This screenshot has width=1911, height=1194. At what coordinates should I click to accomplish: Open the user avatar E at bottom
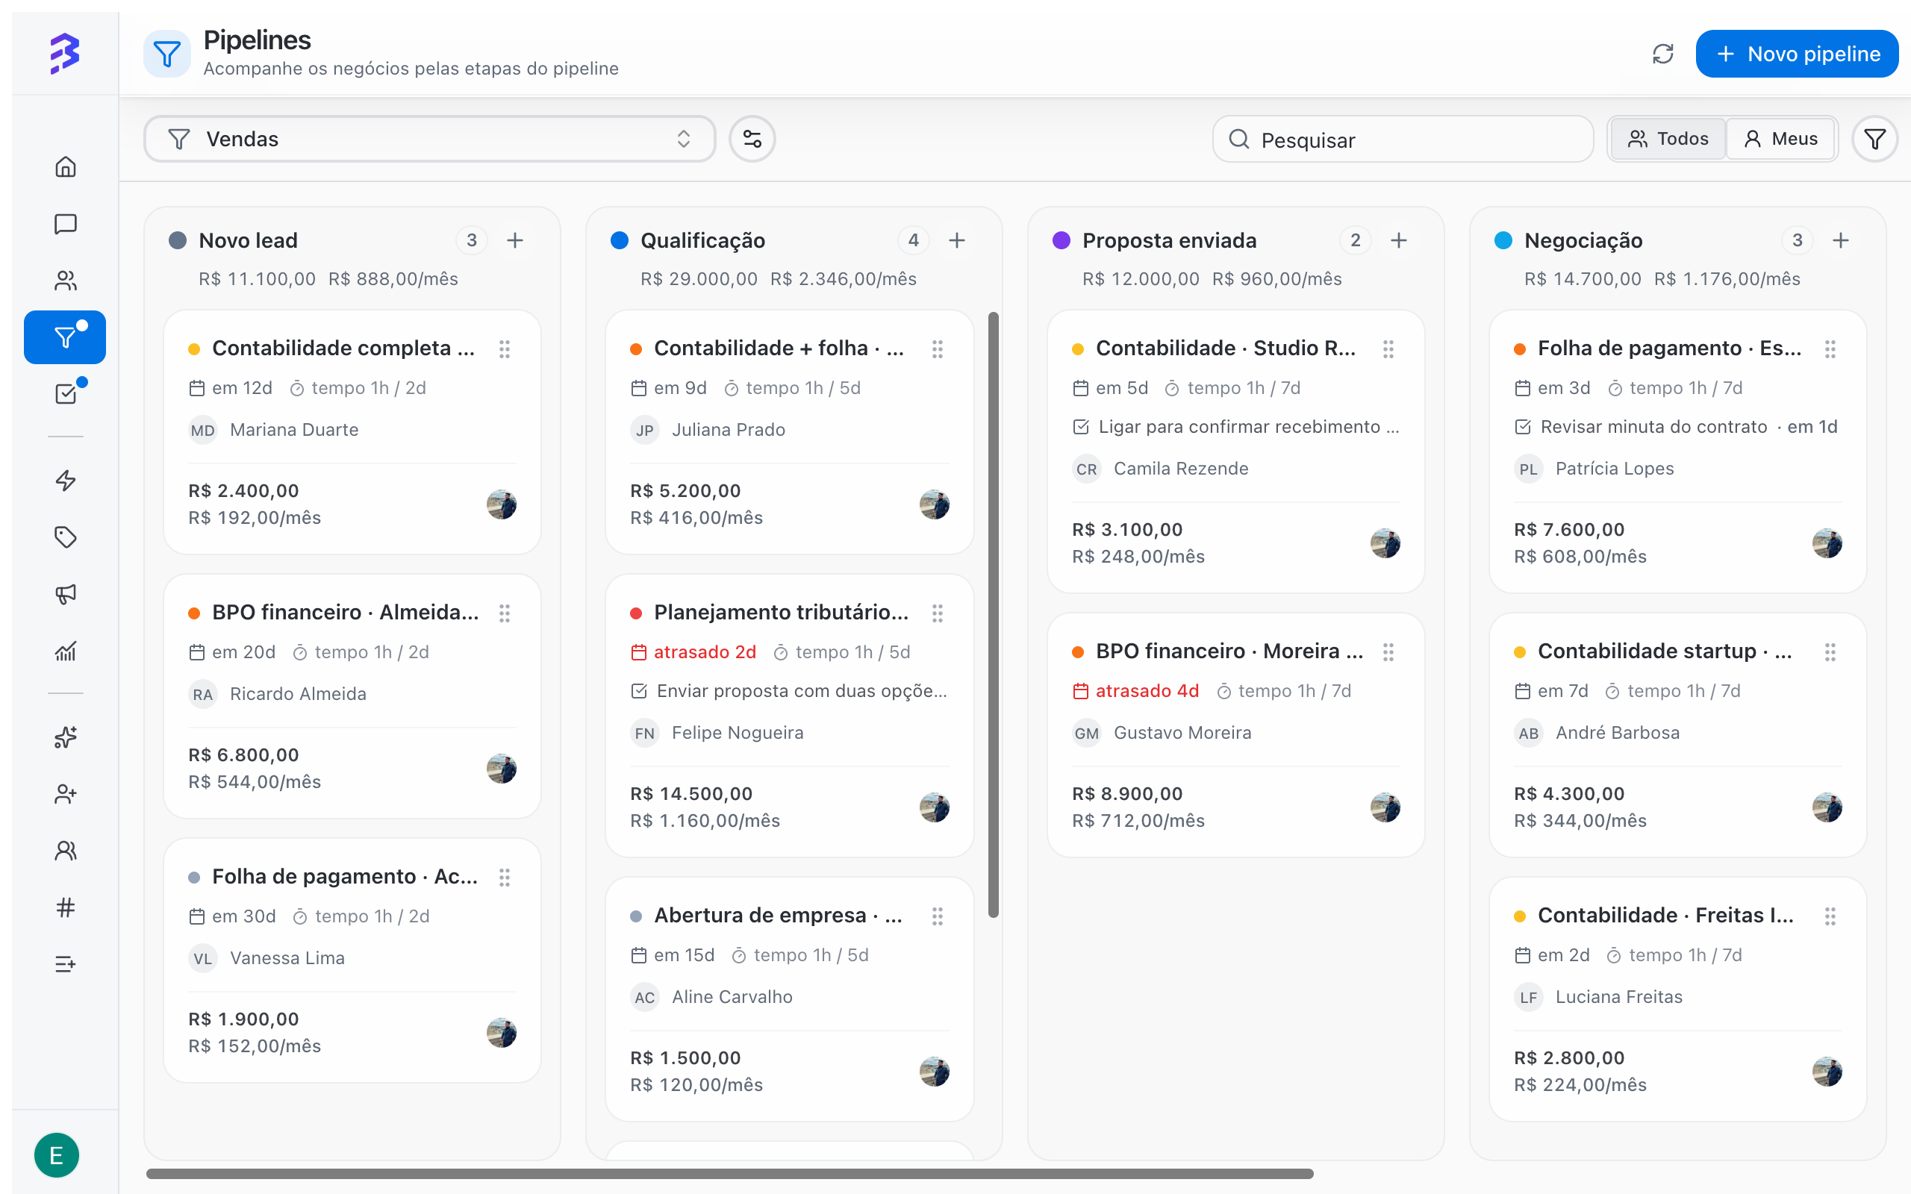coord(57,1155)
